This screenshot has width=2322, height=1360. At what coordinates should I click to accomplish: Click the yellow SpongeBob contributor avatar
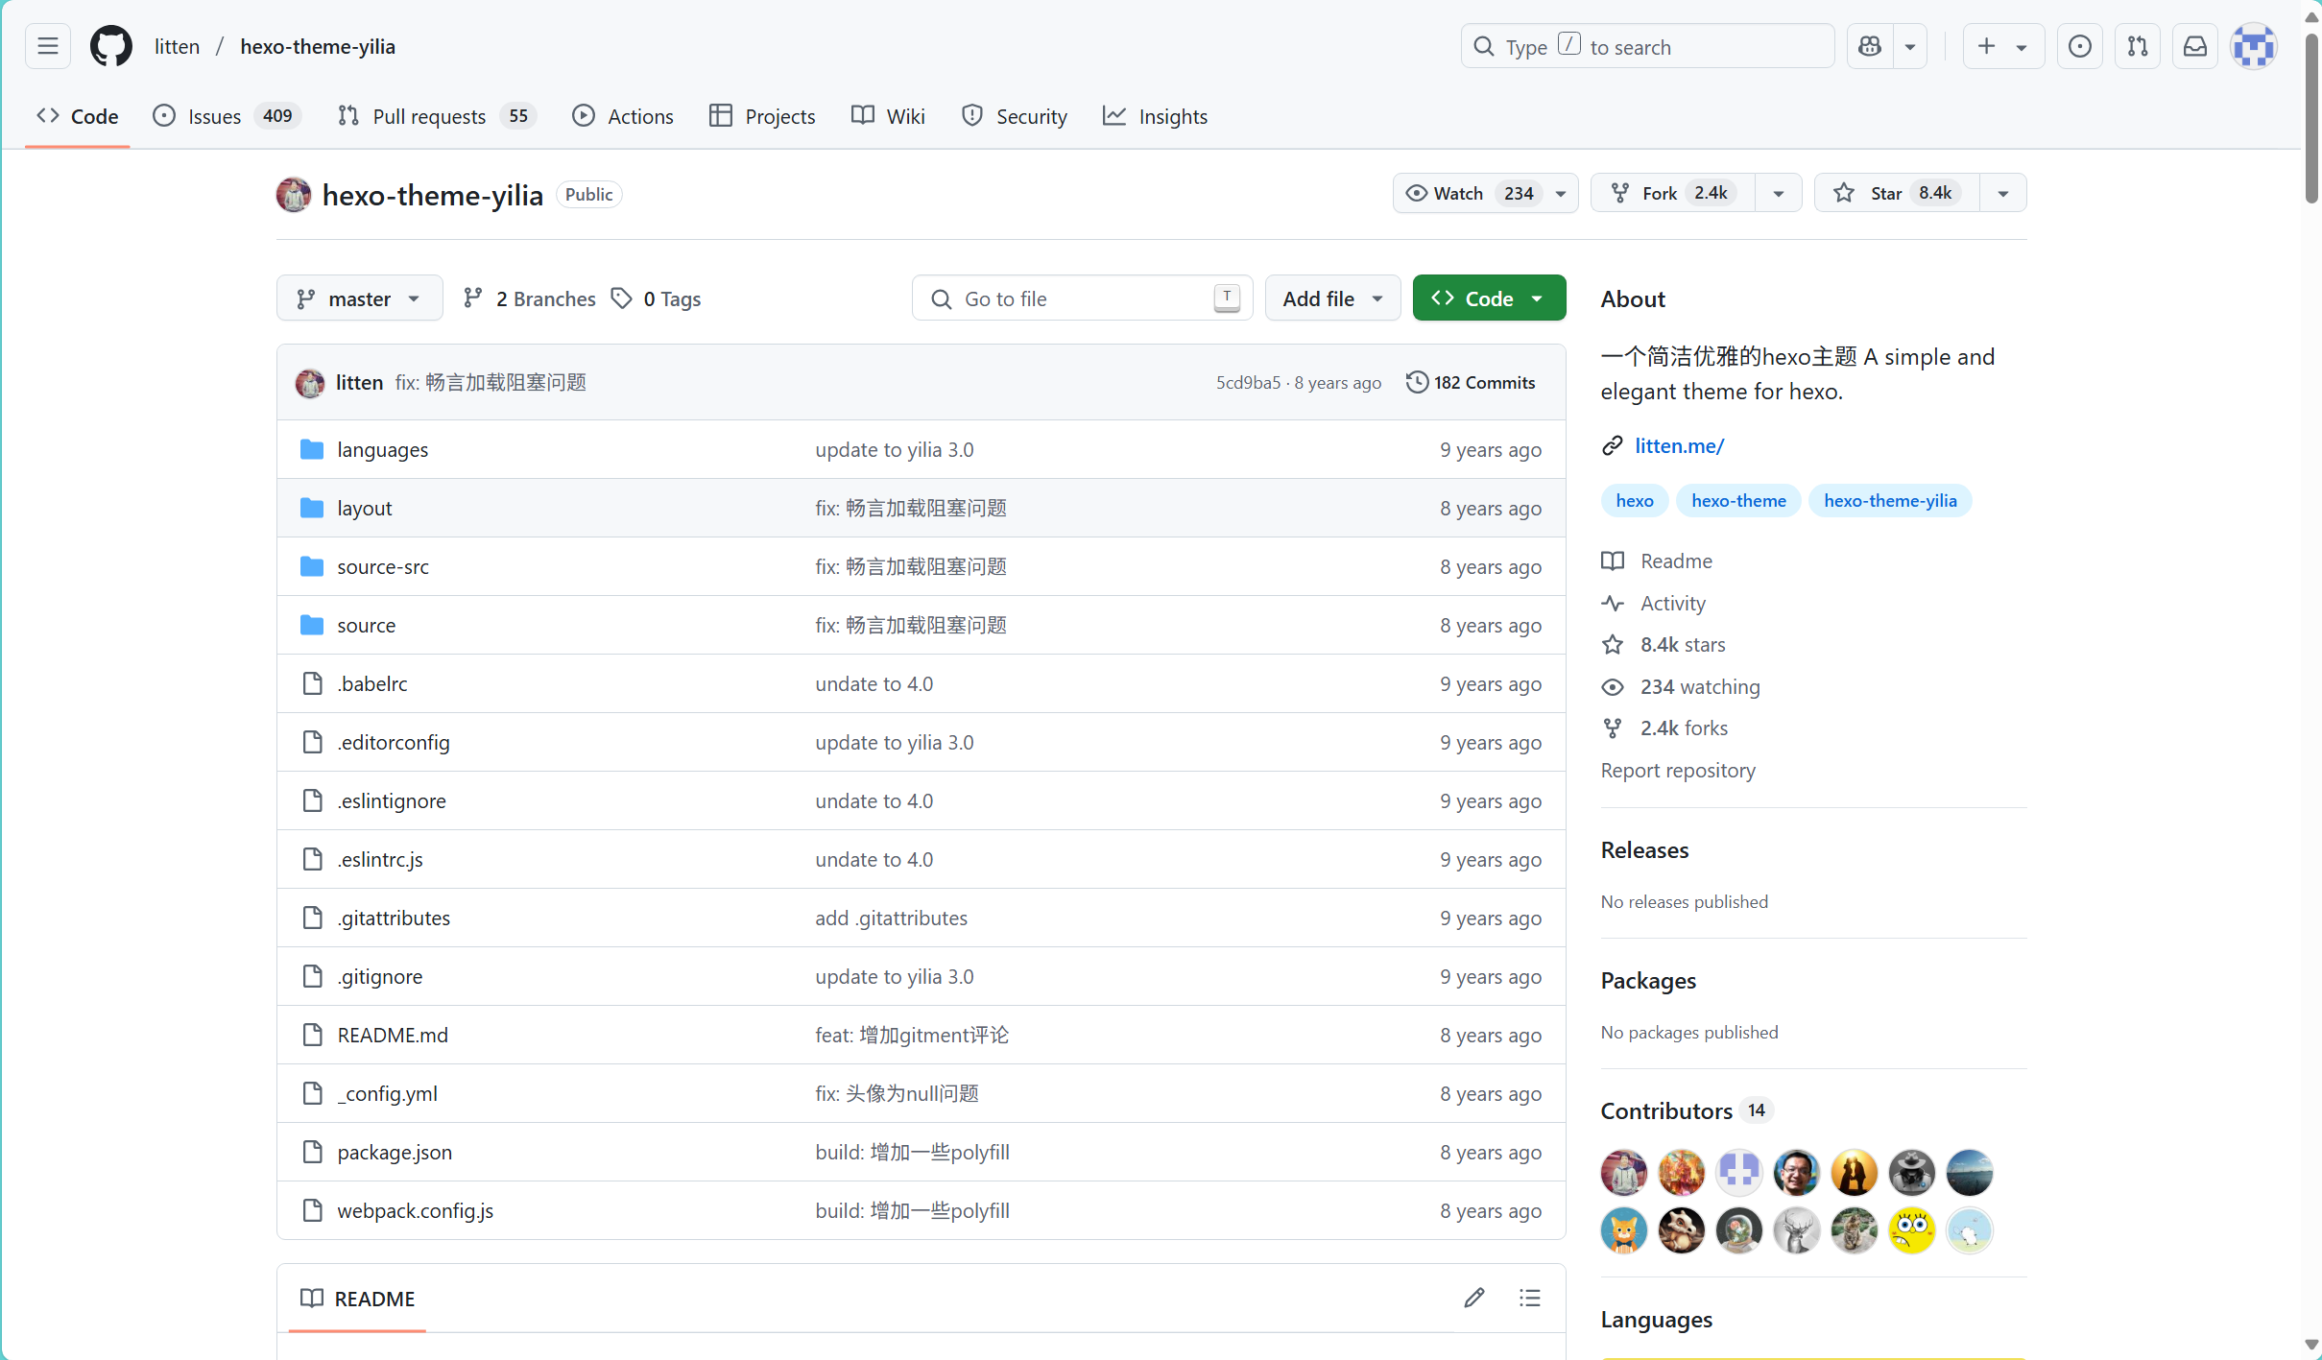(1912, 1230)
